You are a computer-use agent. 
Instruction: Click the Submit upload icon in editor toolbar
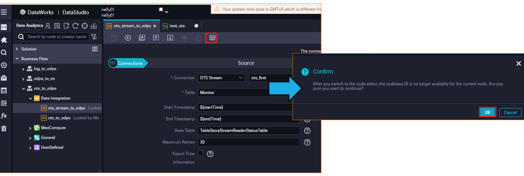coord(156,38)
